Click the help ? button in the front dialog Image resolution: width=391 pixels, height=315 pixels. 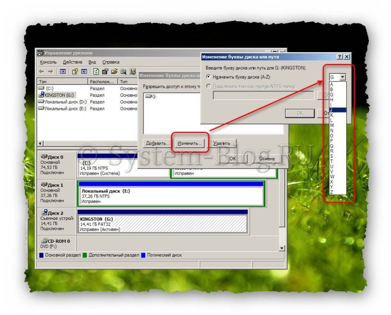pos(340,57)
